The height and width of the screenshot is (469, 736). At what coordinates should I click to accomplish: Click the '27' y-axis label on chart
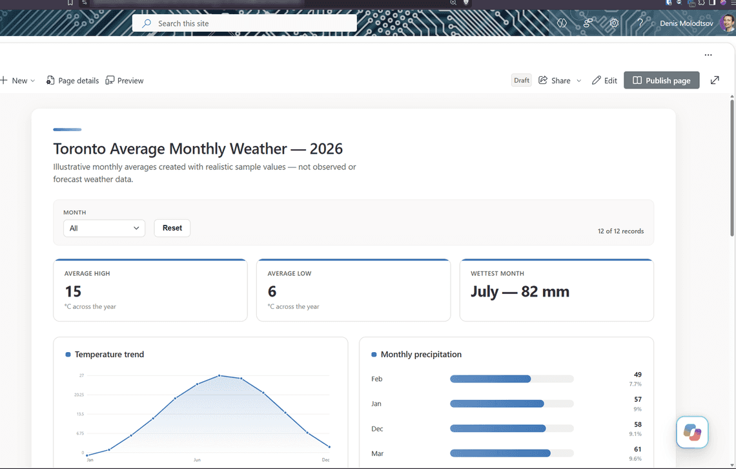[82, 375]
